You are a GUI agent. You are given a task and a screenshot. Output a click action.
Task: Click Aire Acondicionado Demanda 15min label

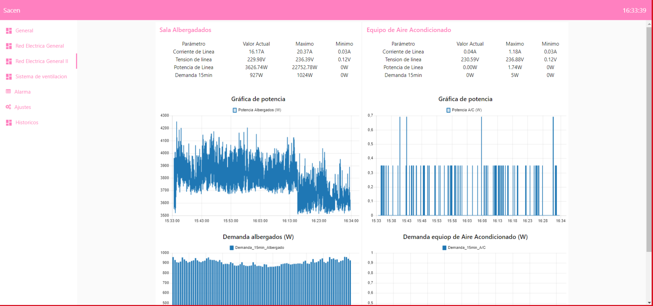[403, 75]
